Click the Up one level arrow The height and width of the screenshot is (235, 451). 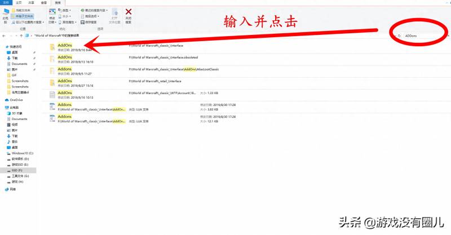click(x=21, y=36)
